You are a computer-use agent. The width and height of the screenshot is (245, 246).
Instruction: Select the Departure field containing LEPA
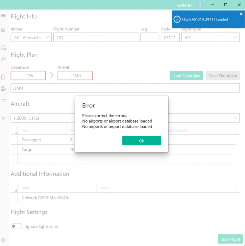[x=28, y=76]
